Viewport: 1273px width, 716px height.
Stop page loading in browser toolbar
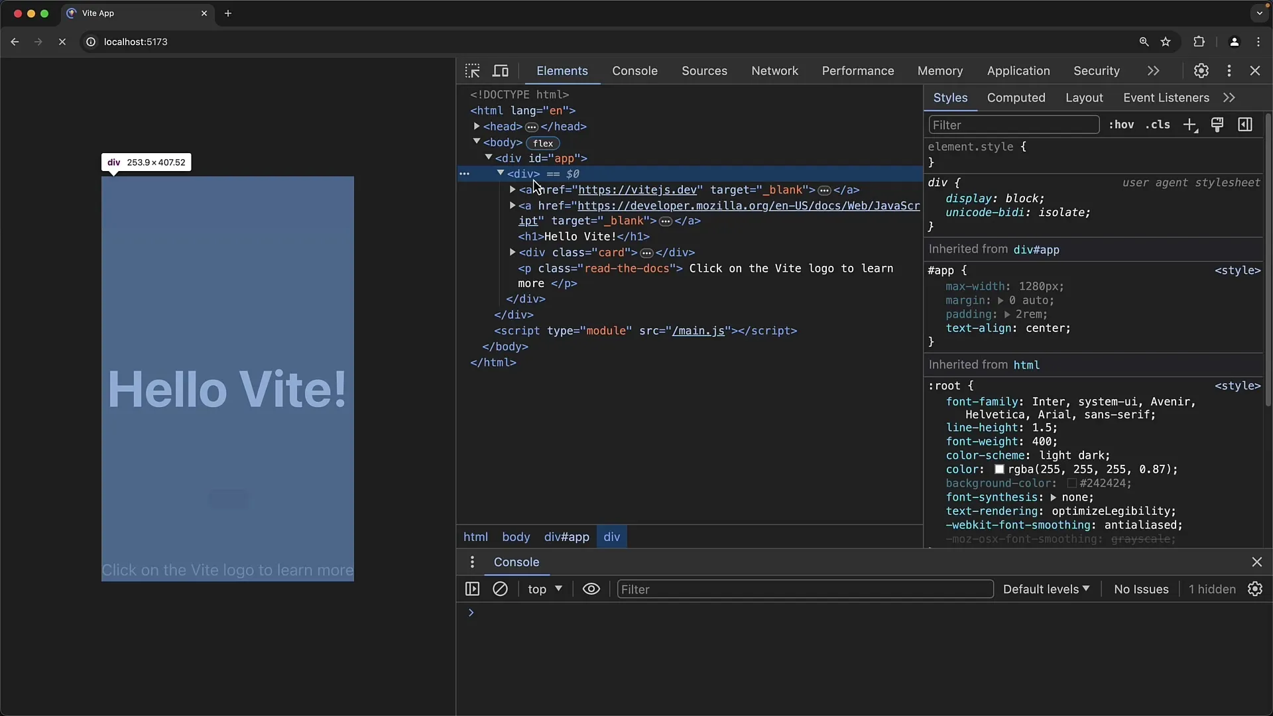pos(62,42)
